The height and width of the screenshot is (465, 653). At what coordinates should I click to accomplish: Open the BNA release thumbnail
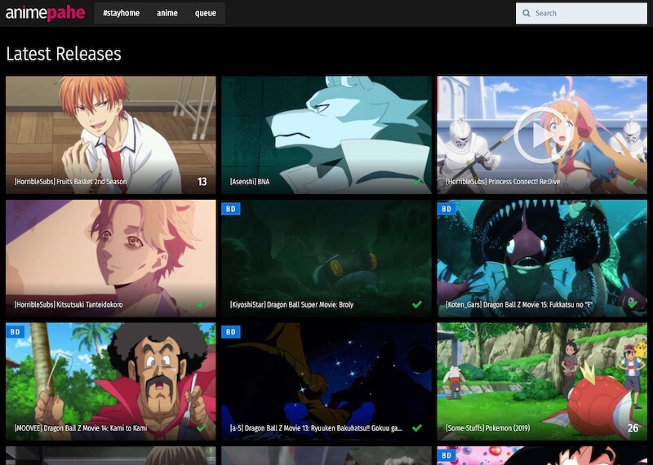point(326,135)
